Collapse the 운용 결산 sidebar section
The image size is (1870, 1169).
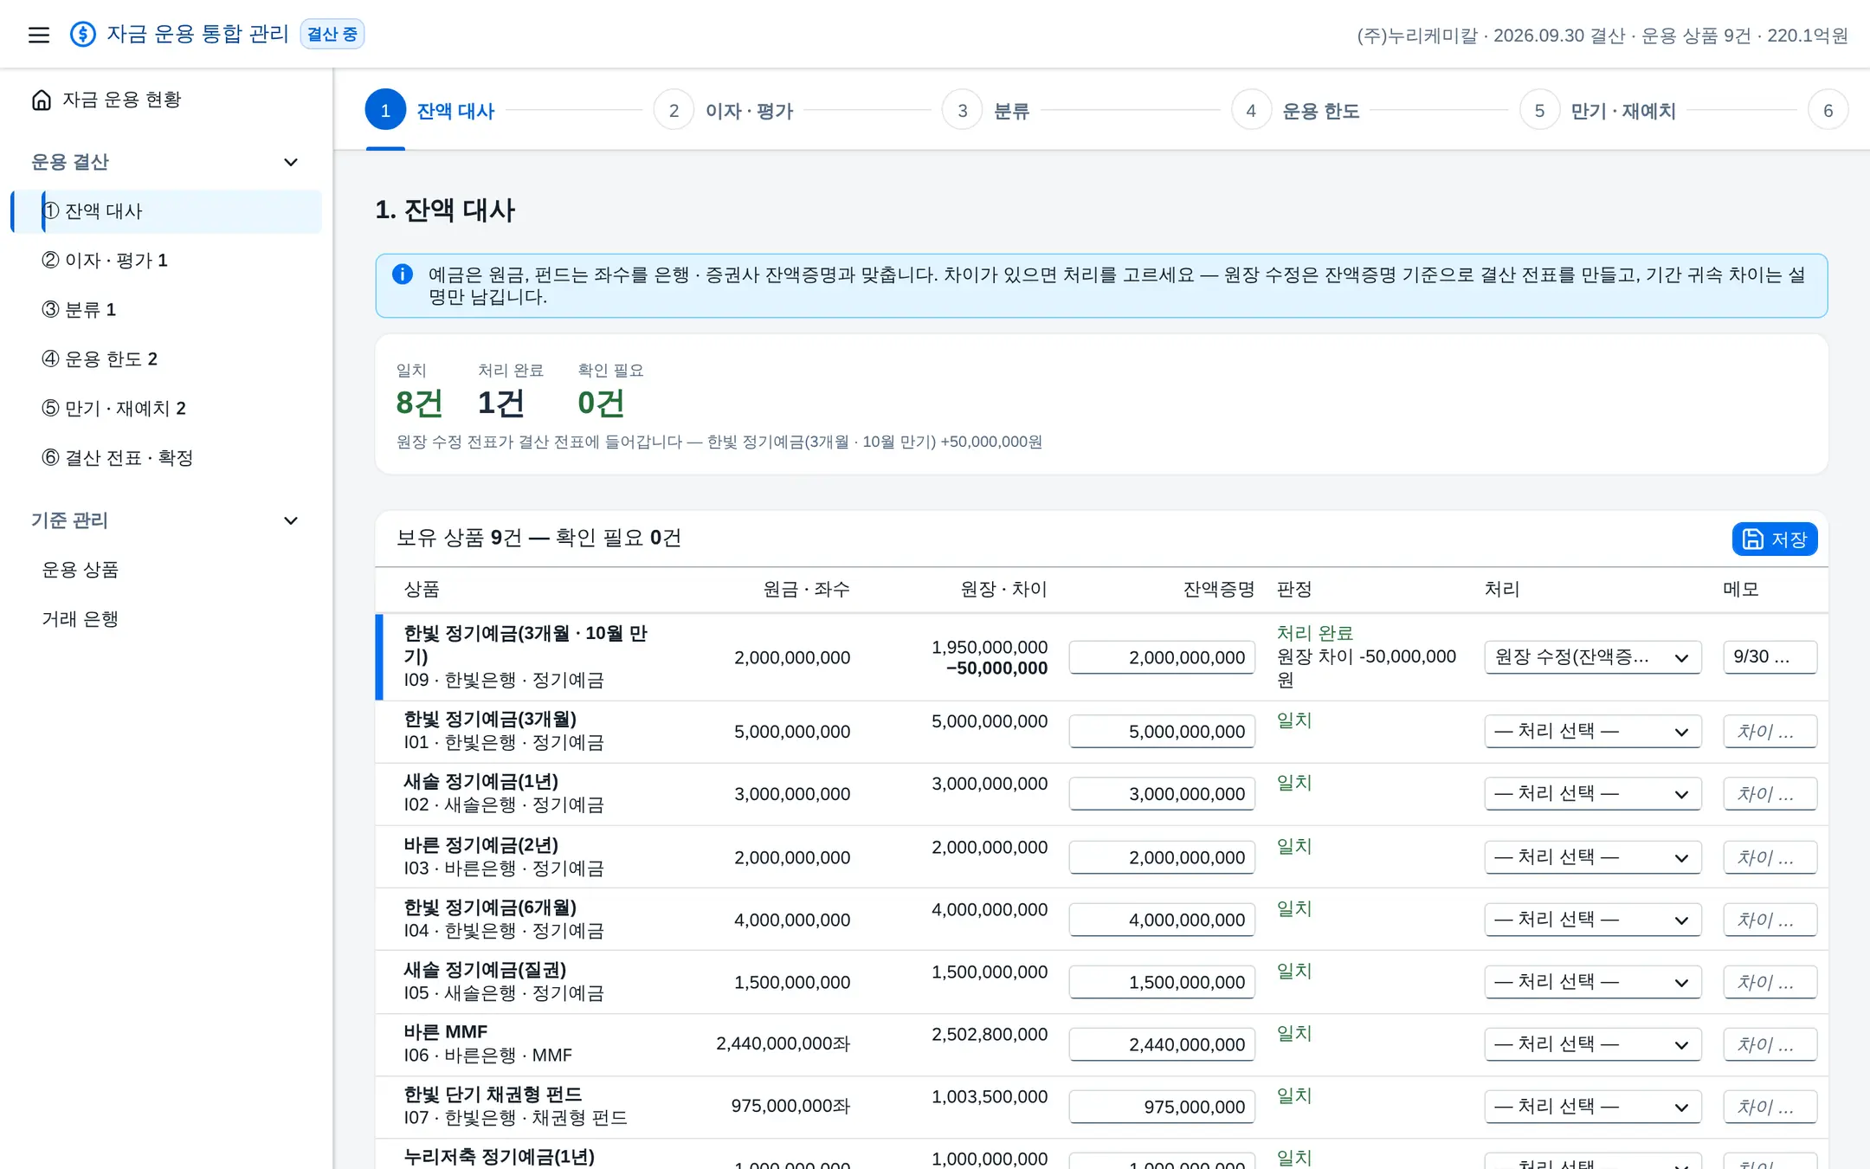[291, 163]
